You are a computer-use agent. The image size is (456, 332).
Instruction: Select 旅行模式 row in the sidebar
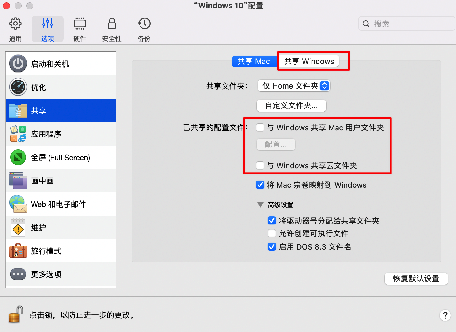[x=61, y=251]
